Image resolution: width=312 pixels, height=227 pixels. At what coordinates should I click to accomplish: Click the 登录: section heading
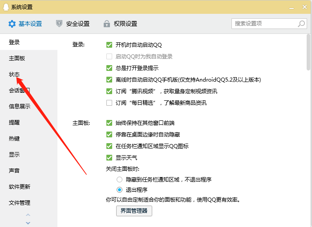click(78, 45)
